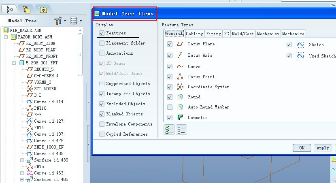Click the Surface id 439 surface icon
The height and width of the screenshot is (183, 336).
coord(30,160)
